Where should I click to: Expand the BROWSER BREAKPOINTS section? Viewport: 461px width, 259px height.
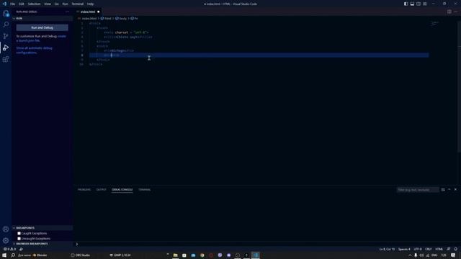pos(42,244)
